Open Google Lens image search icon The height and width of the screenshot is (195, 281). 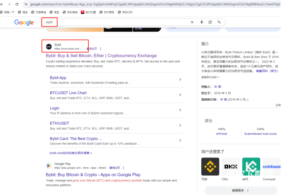[210, 22]
